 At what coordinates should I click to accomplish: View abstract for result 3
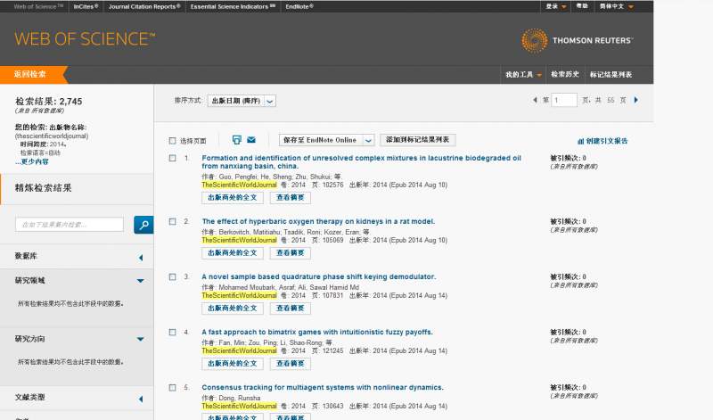click(291, 309)
